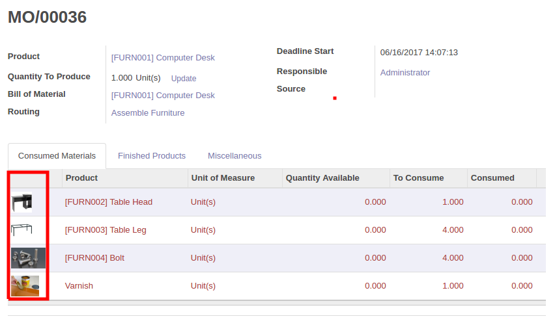Viewport: 555px width, 325px height.
Task: Switch to the Finished Products tab
Action: pyautogui.click(x=152, y=156)
